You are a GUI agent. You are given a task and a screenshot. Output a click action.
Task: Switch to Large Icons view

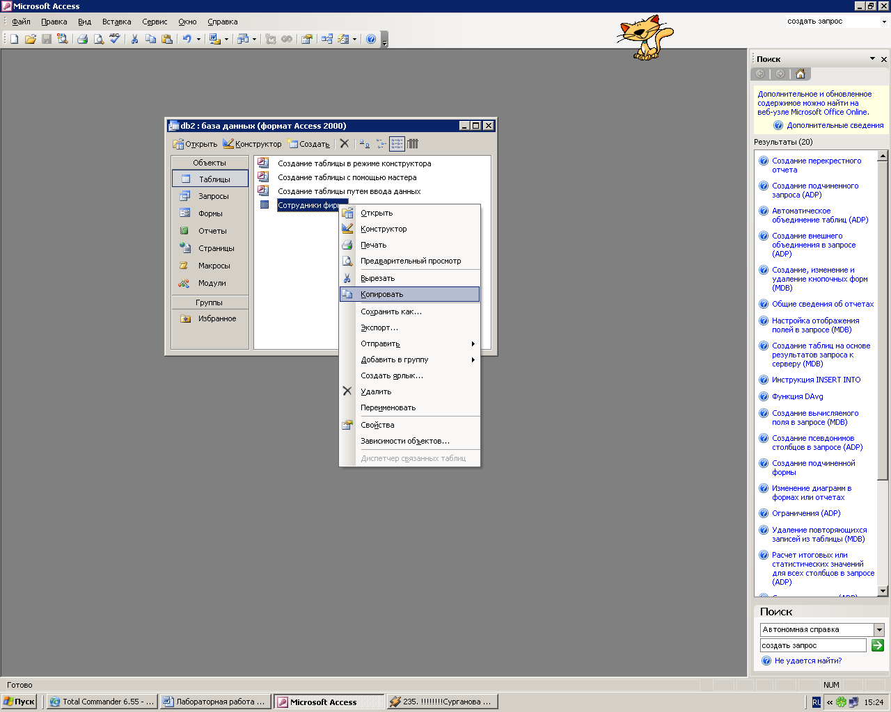coord(365,144)
